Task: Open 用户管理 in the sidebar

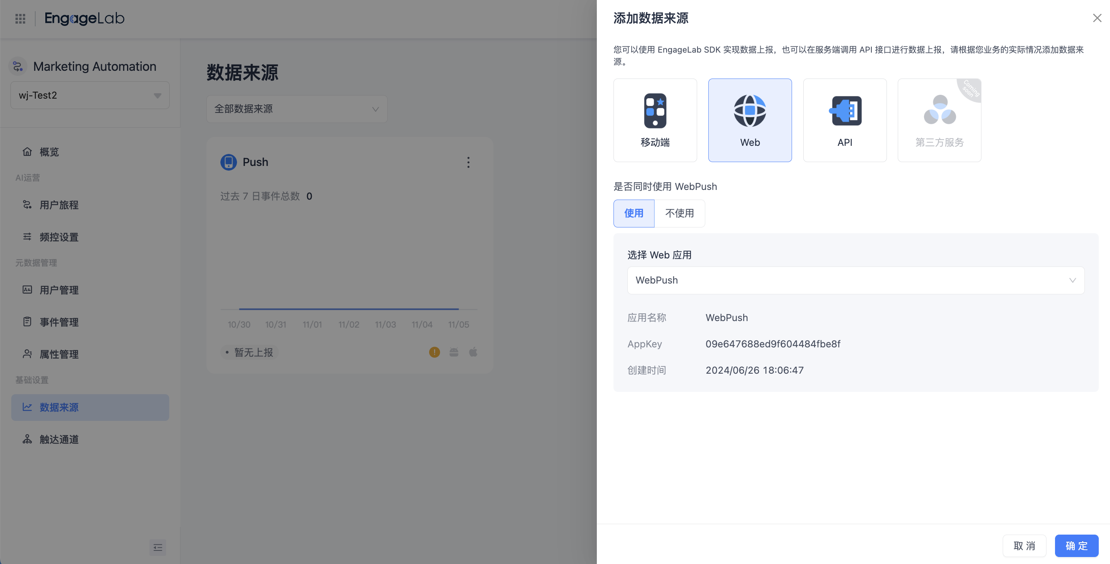Action: [x=90, y=290]
